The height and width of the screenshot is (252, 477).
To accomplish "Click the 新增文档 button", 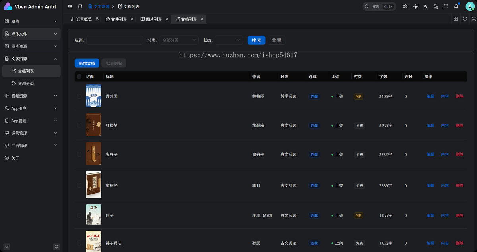I will (87, 63).
